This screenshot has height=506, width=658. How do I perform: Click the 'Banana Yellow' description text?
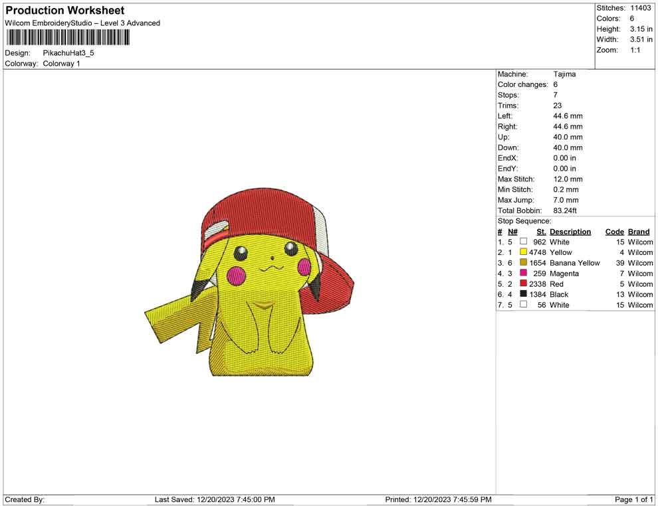574,263
